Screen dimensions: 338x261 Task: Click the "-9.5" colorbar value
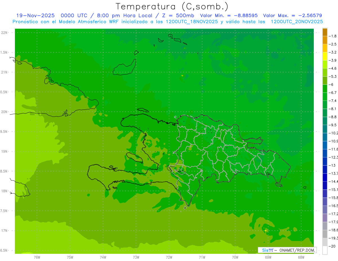point(332,125)
